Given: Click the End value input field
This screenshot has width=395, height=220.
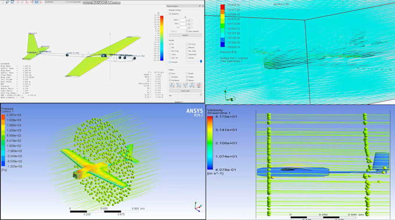Looking at the screenshot, I should pos(186,24).
